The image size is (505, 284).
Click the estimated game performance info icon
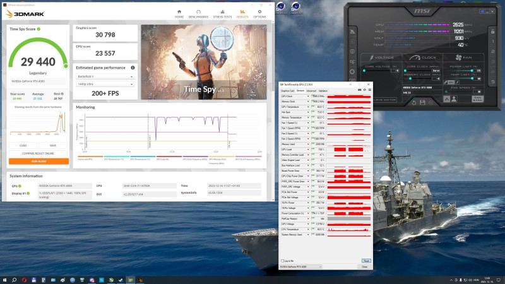[x=133, y=68]
